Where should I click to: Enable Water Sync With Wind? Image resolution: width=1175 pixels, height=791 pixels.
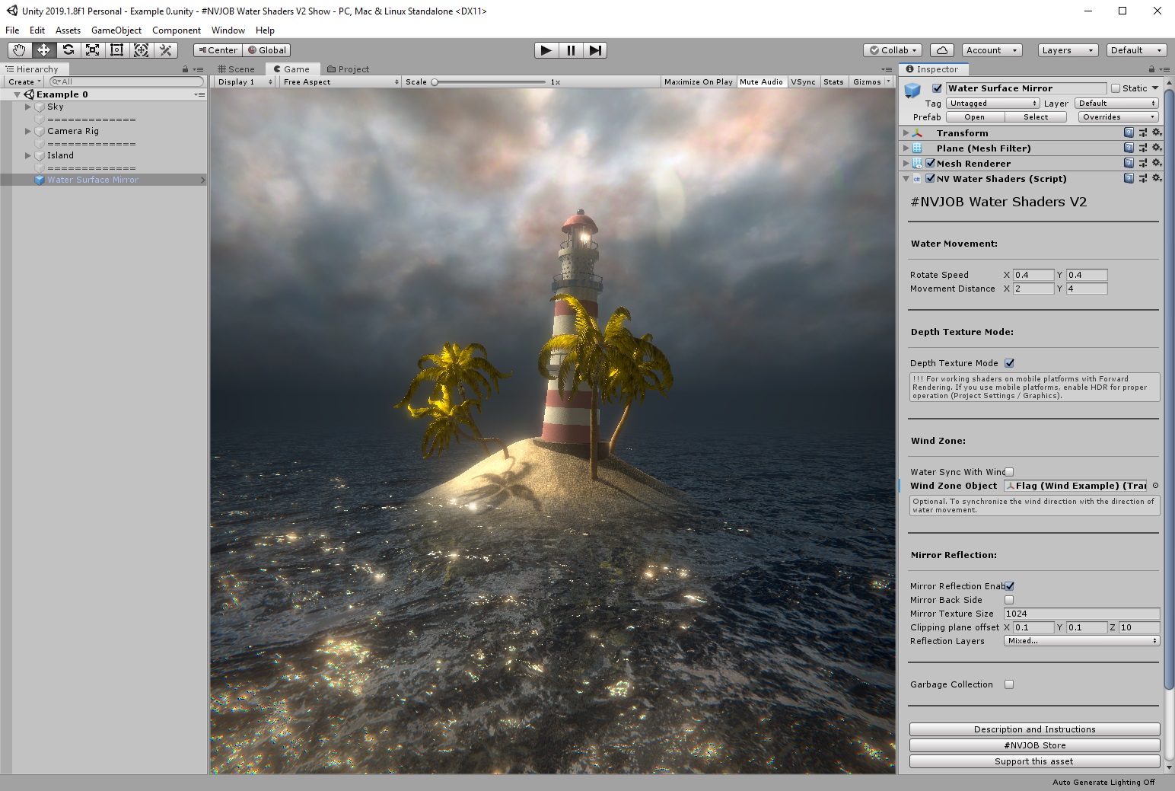(1009, 472)
